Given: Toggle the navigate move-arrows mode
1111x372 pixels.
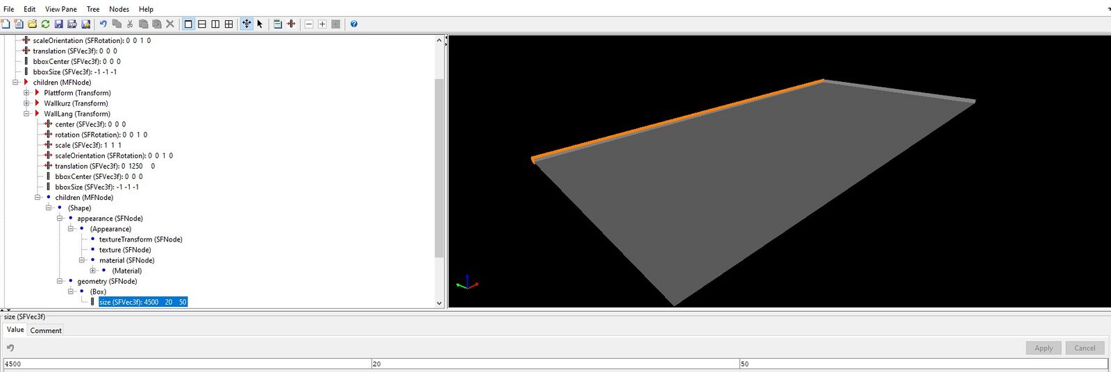Looking at the screenshot, I should 247,24.
